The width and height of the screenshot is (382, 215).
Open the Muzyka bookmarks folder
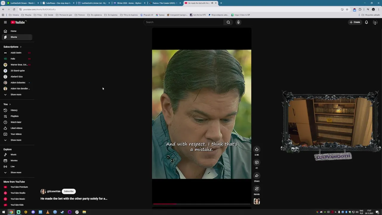pos(26,15)
